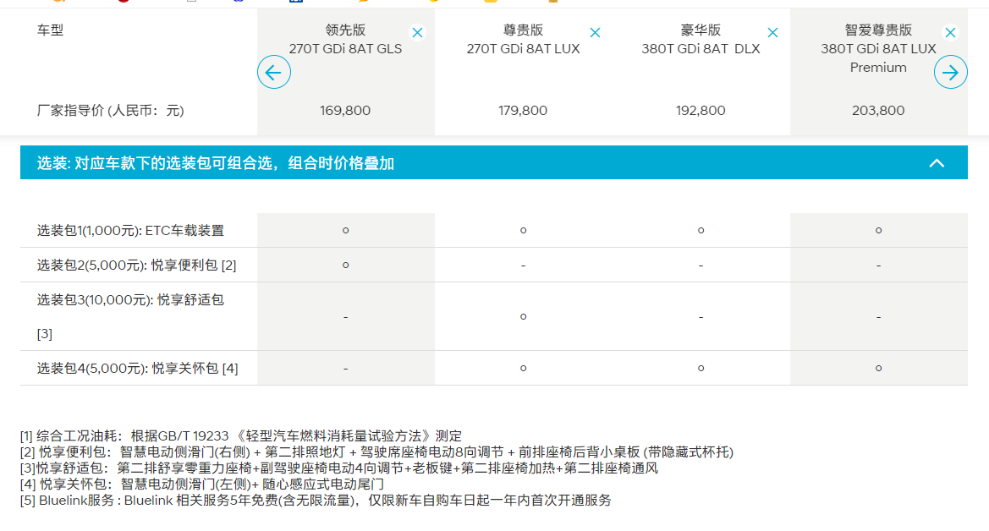
Task: Select 悦享关怀包 option for 豪华版
Action: pos(701,368)
